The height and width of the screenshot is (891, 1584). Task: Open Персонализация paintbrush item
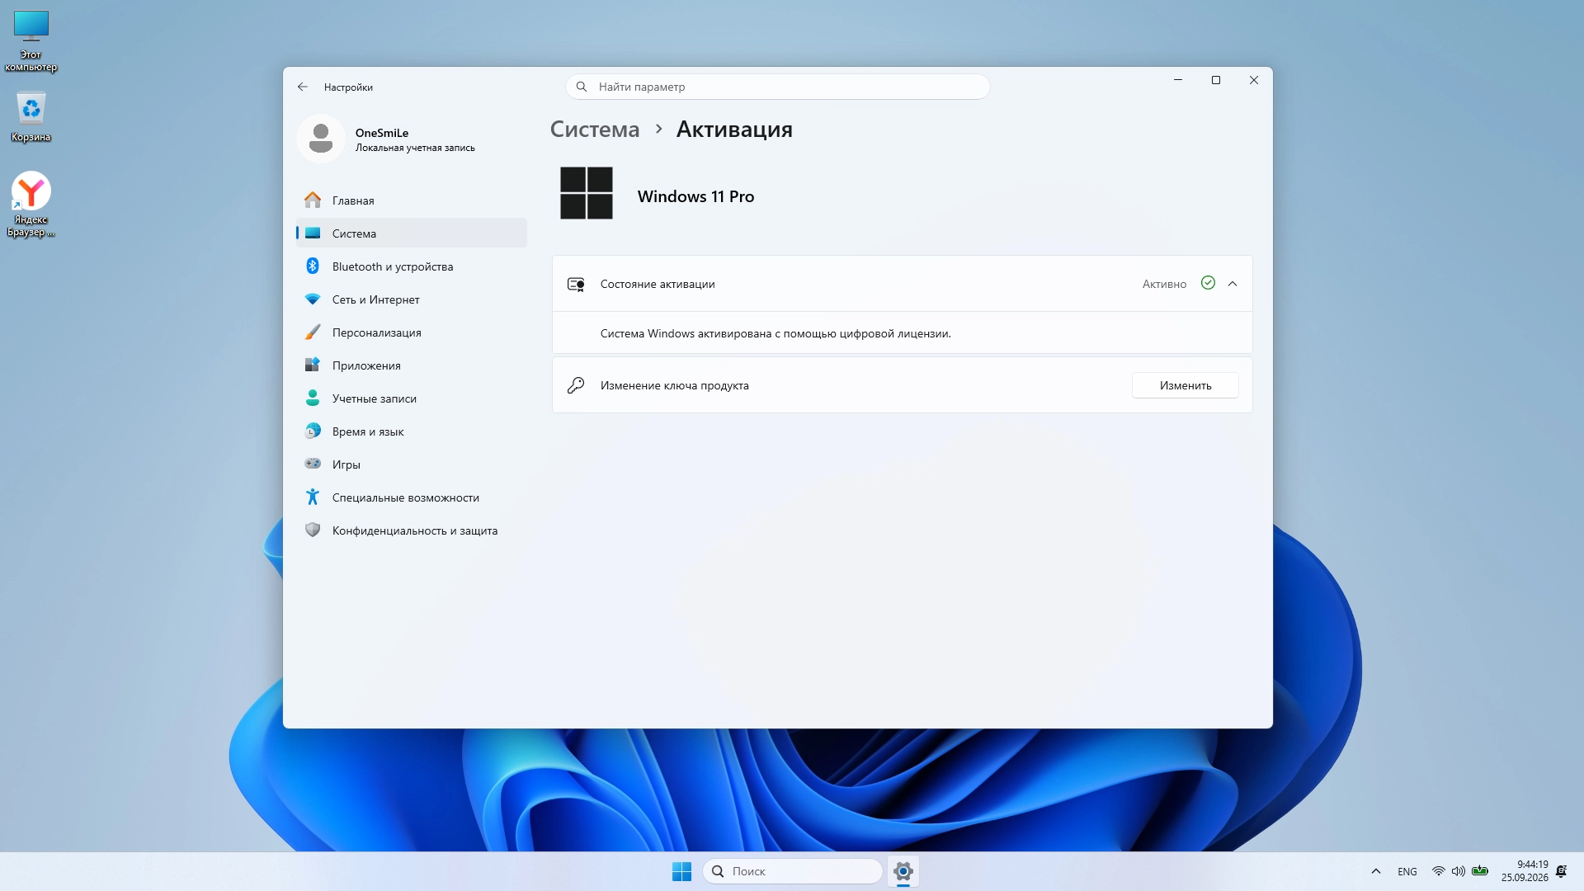click(x=411, y=332)
